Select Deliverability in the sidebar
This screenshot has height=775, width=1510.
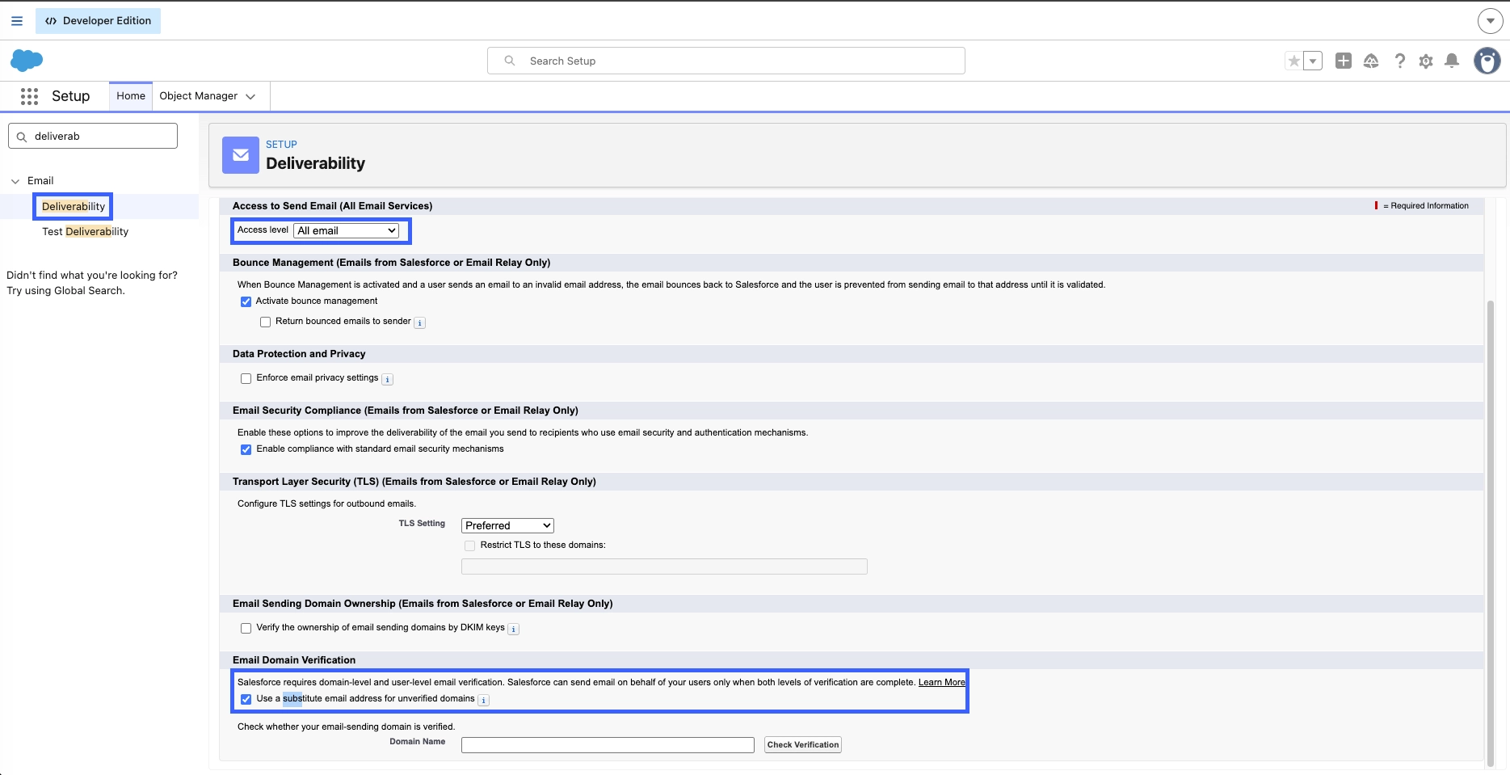click(x=74, y=207)
